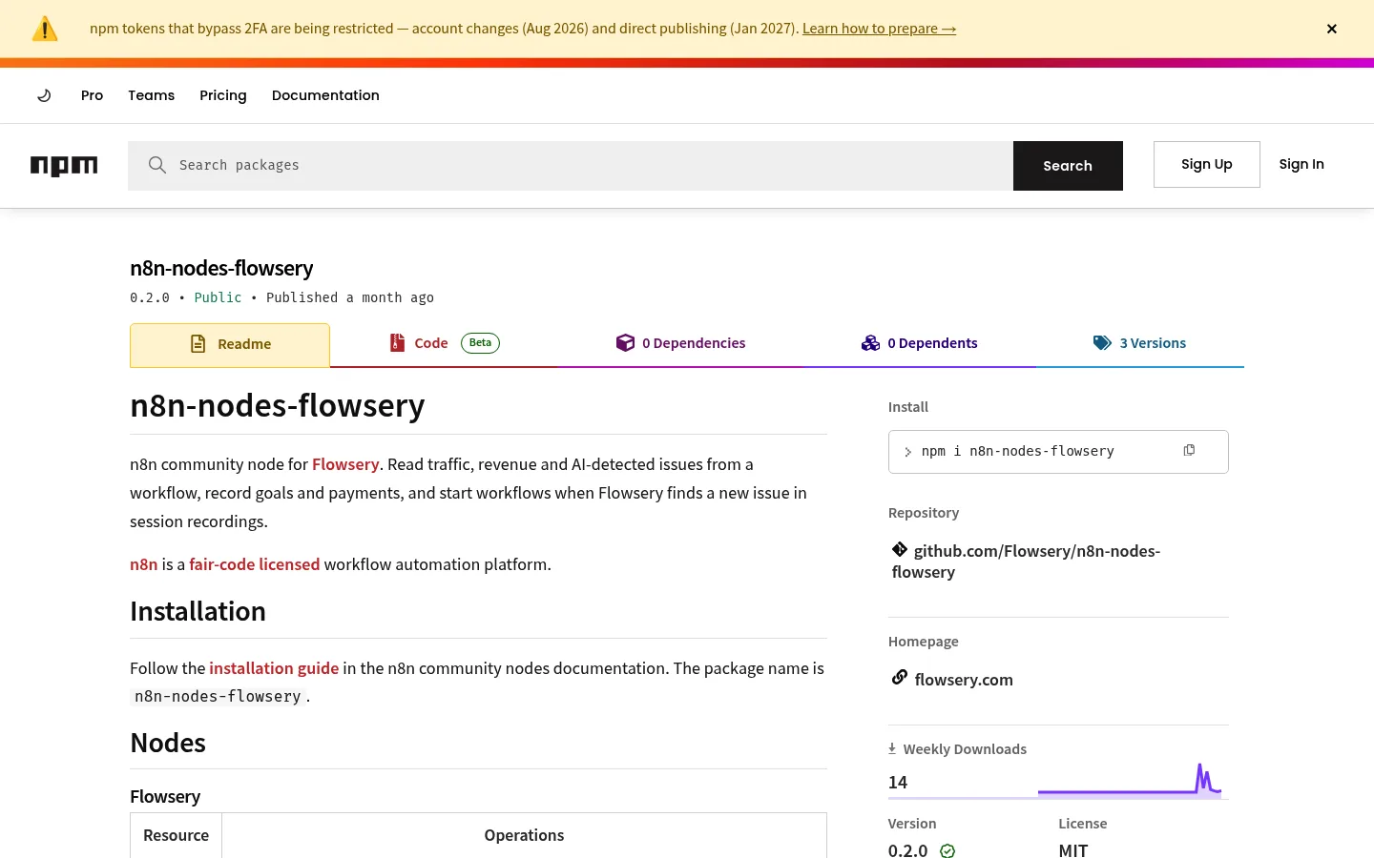This screenshot has width=1374, height=858.
Task: Click the weekly downloads count 14
Action: [x=898, y=783]
